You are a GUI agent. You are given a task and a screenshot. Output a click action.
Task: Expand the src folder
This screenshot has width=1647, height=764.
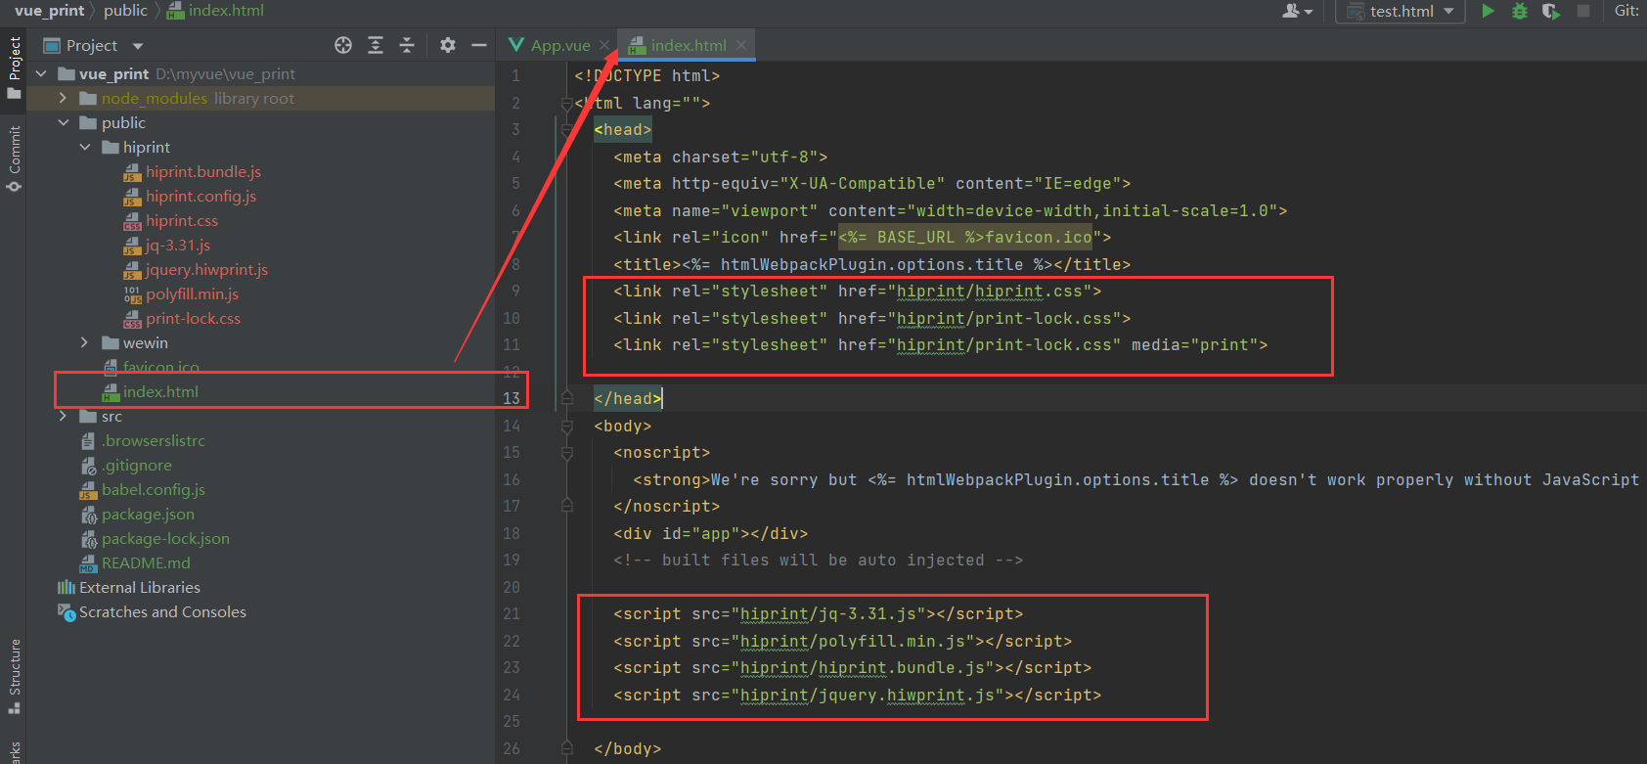click(63, 416)
